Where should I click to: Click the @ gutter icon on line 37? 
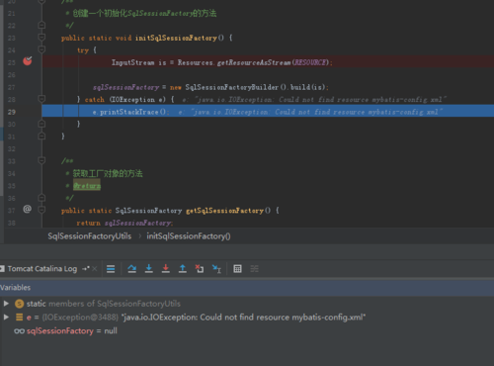click(28, 209)
